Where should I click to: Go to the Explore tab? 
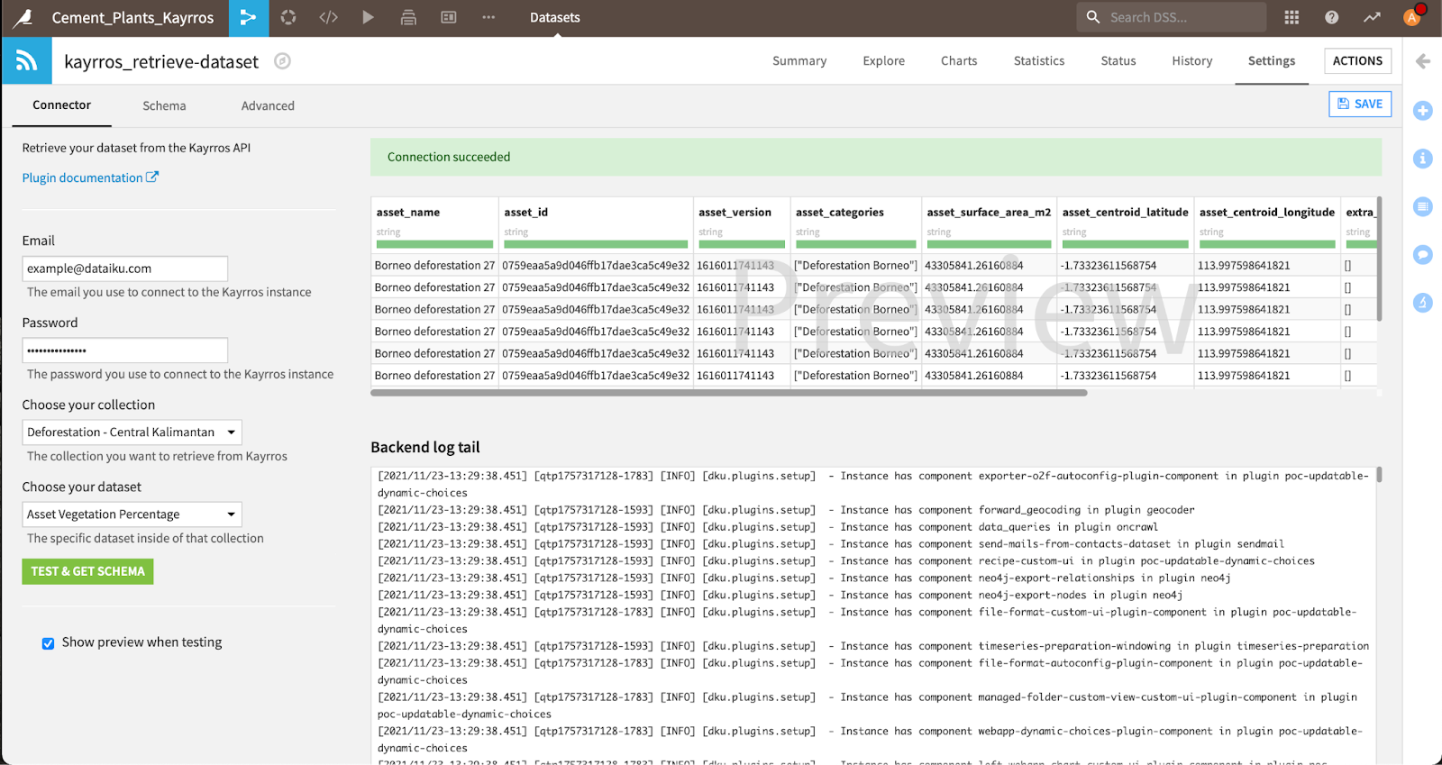click(x=883, y=60)
